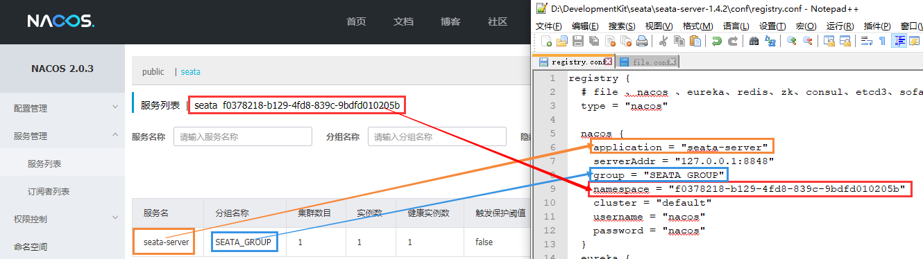This screenshot has height=259, width=923.
Task: Click the Synchronize horizontal scrolling icon
Action: click(845, 41)
